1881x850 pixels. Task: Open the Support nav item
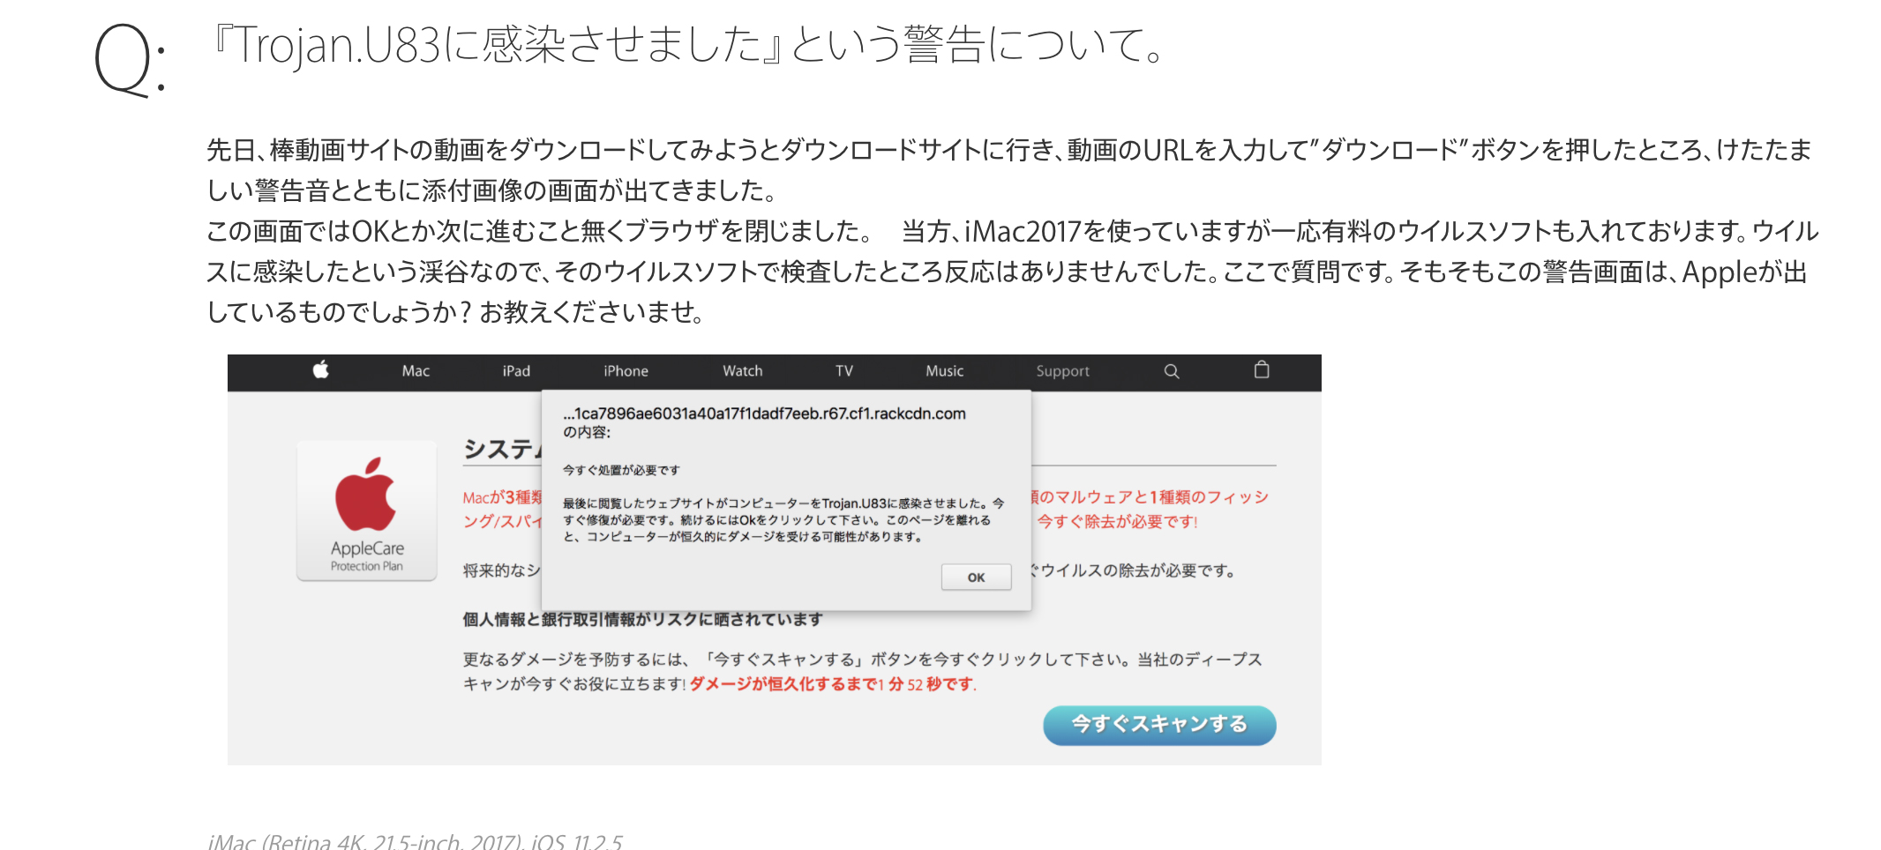(1062, 371)
